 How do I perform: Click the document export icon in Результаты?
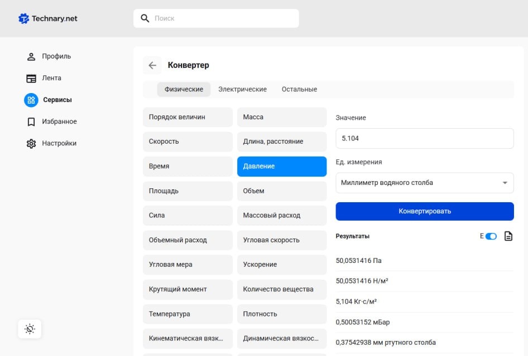[508, 236]
